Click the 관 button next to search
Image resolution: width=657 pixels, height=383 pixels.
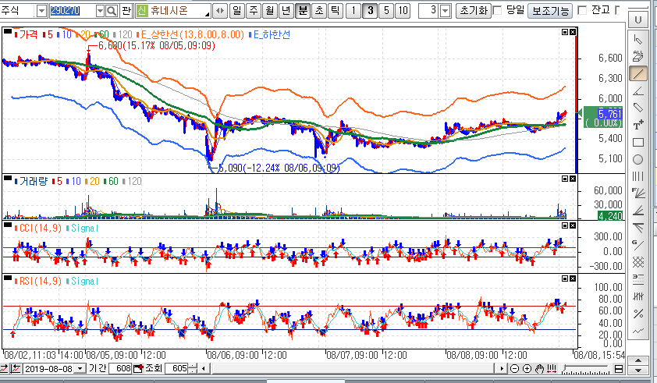click(126, 11)
